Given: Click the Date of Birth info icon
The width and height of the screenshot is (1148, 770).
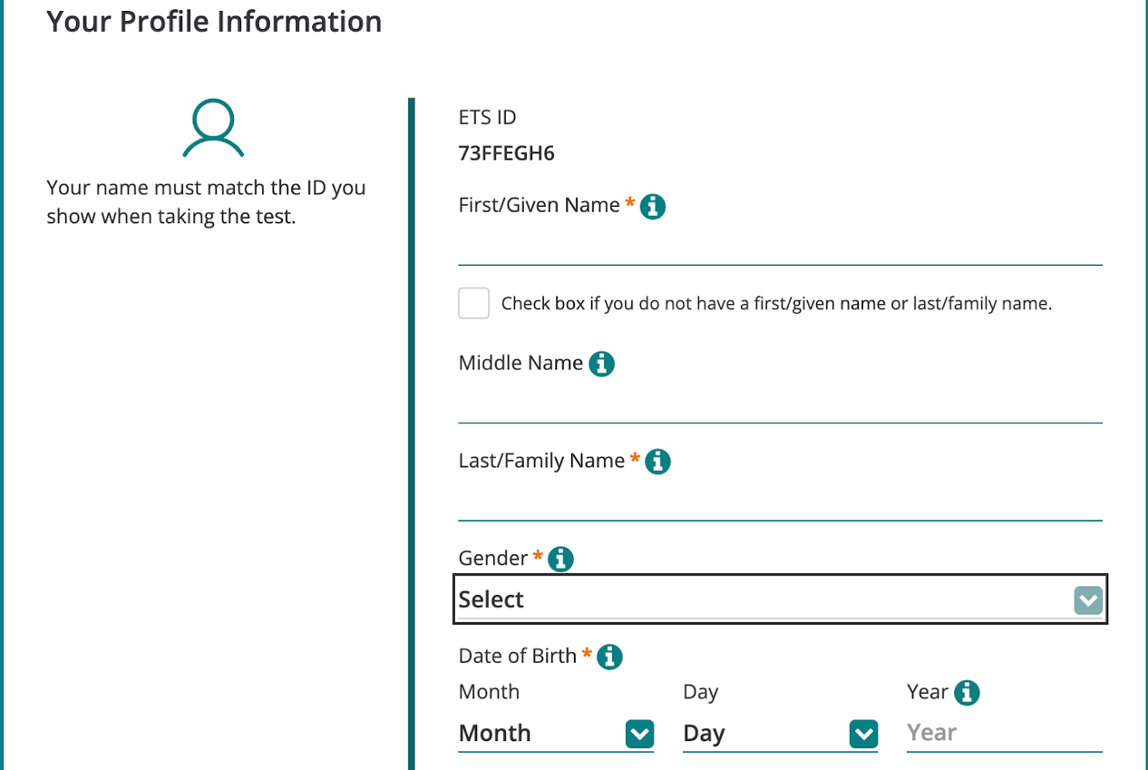Looking at the screenshot, I should point(609,657).
